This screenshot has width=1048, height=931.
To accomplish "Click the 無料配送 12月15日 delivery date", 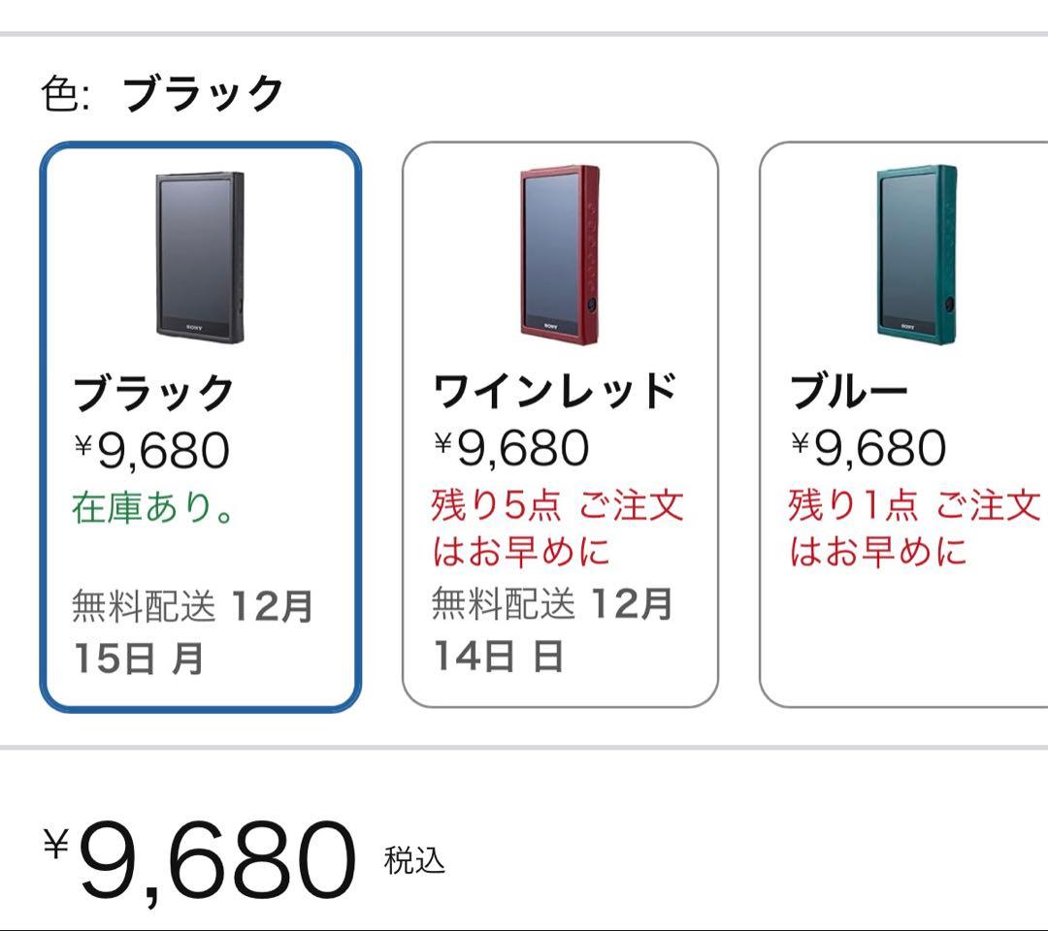I will 189,626.
